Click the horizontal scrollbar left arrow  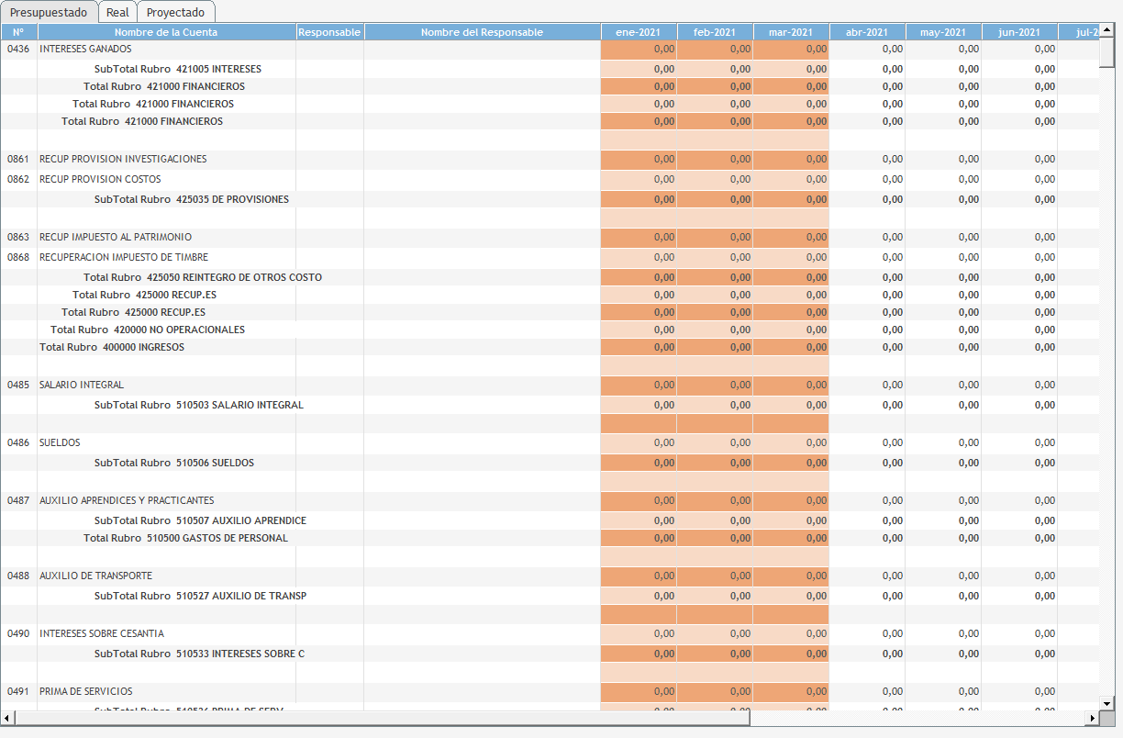click(x=7, y=718)
